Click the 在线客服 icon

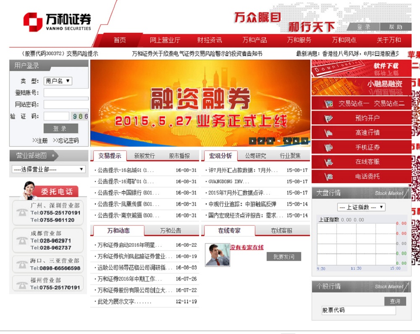pyautogui.click(x=329, y=162)
